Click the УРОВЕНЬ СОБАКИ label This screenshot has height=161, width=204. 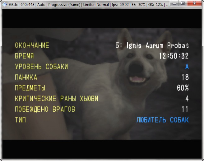[x=41, y=67]
